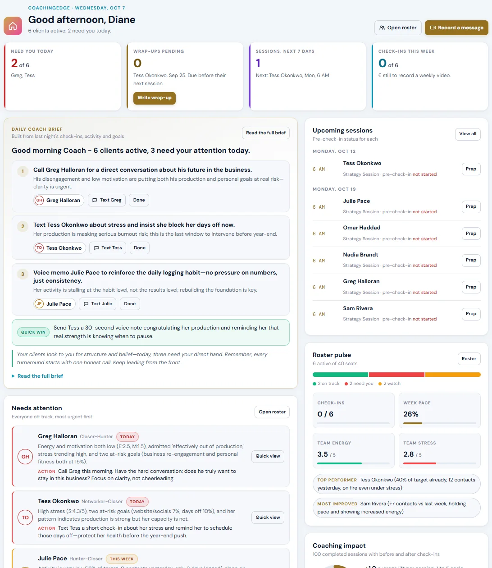Click the camera icon in Record a message
Image resolution: width=492 pixels, height=568 pixels.
click(433, 27)
